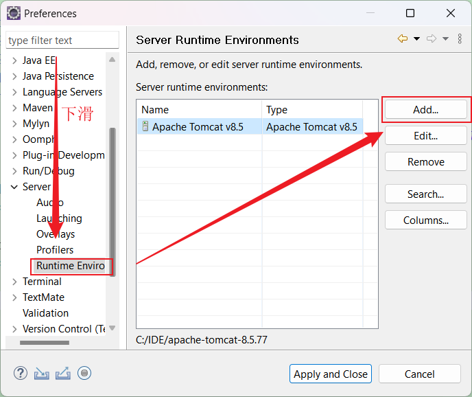Screen dimensions: 472x397
Task: Click the tree scroll up arrow
Action: coord(113,59)
